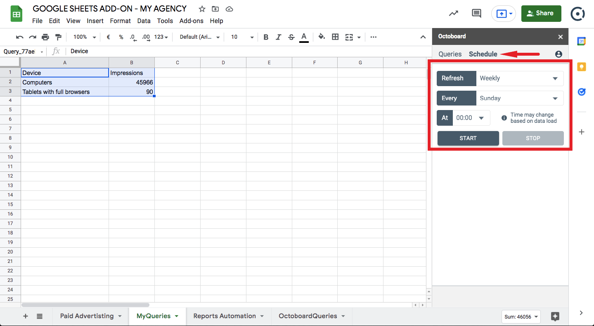Viewport: 594px width, 326px height.
Task: Switch to Reports Automation sheet tab
Action: click(x=229, y=316)
